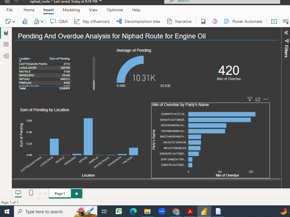Insert a Power Automate visual
Viewport: 290px width, 217px height.
243,21
